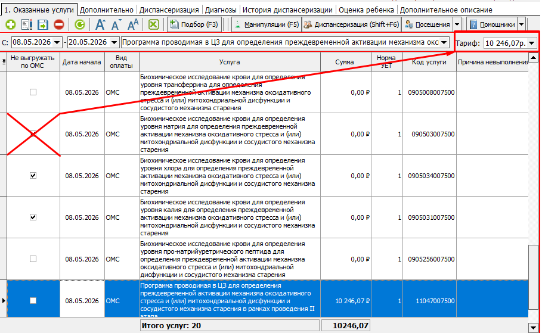542x333 pixels.
Task: Open the start date 08.05.2026 dropdown
Action: click(x=57, y=42)
